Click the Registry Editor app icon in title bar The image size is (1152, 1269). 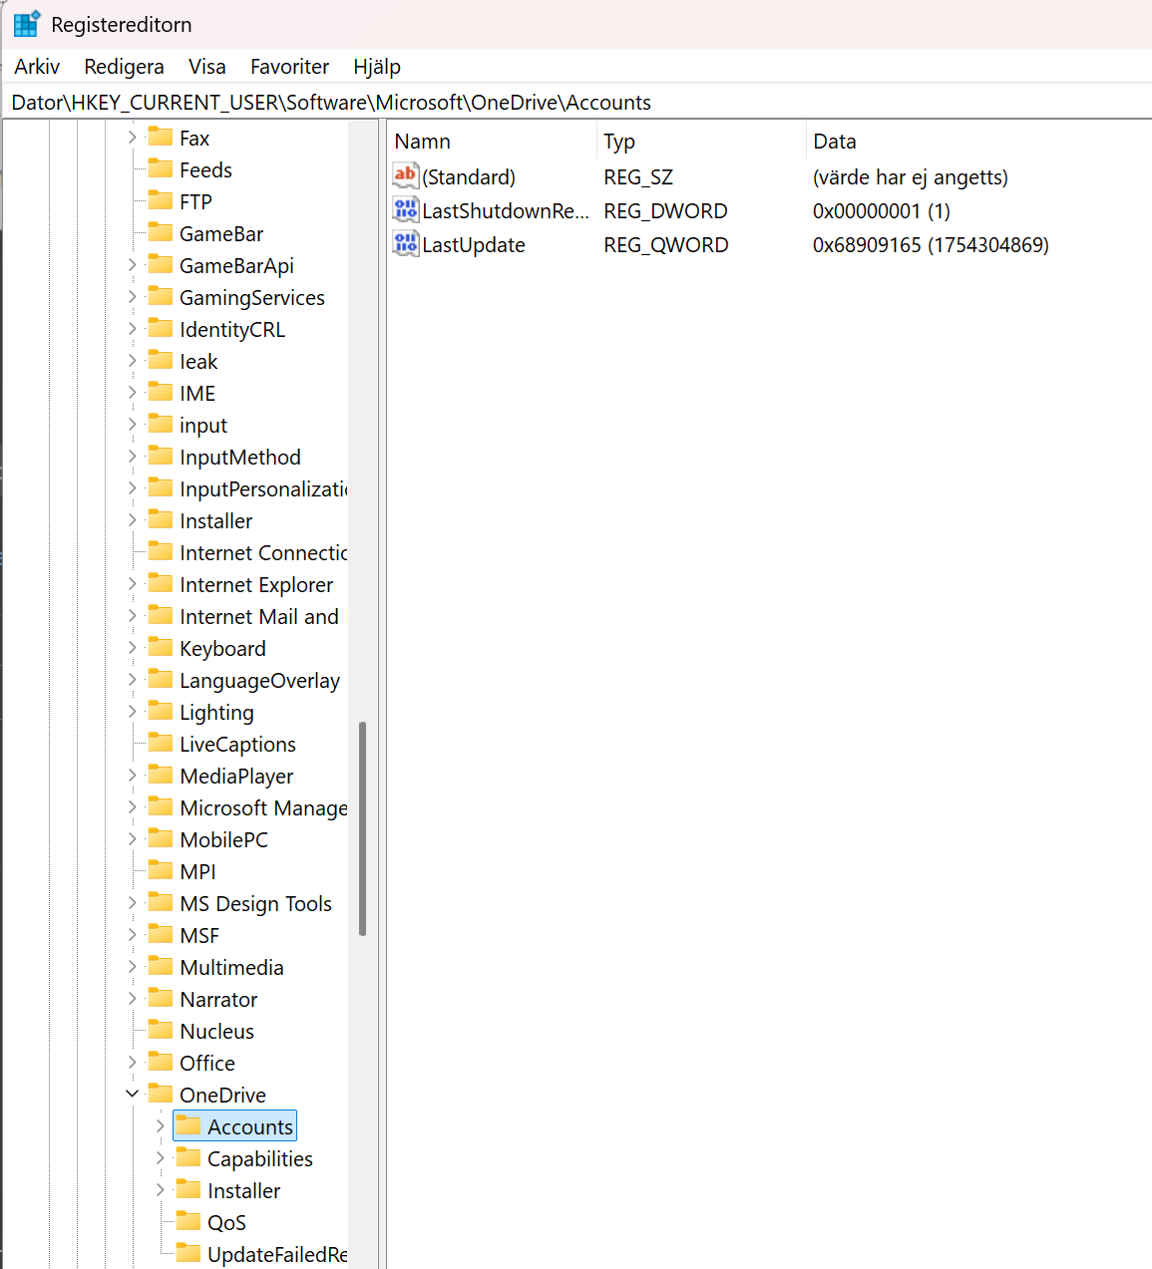point(26,24)
